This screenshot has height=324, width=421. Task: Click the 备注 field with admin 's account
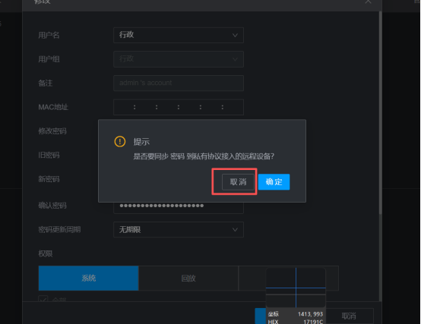(179, 83)
